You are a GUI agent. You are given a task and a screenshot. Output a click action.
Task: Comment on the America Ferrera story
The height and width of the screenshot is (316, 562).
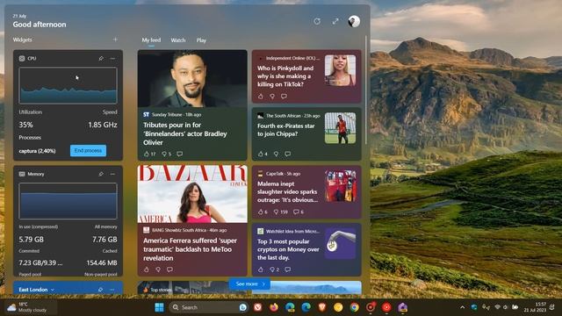169,269
